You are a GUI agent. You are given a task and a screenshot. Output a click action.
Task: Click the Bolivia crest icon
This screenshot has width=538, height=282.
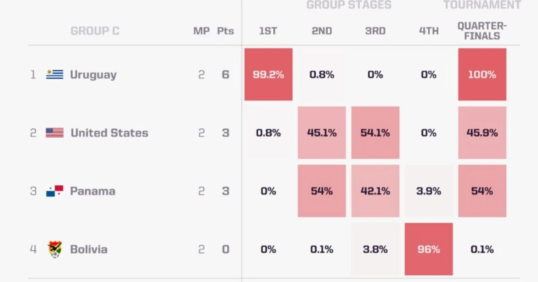pyautogui.click(x=55, y=249)
